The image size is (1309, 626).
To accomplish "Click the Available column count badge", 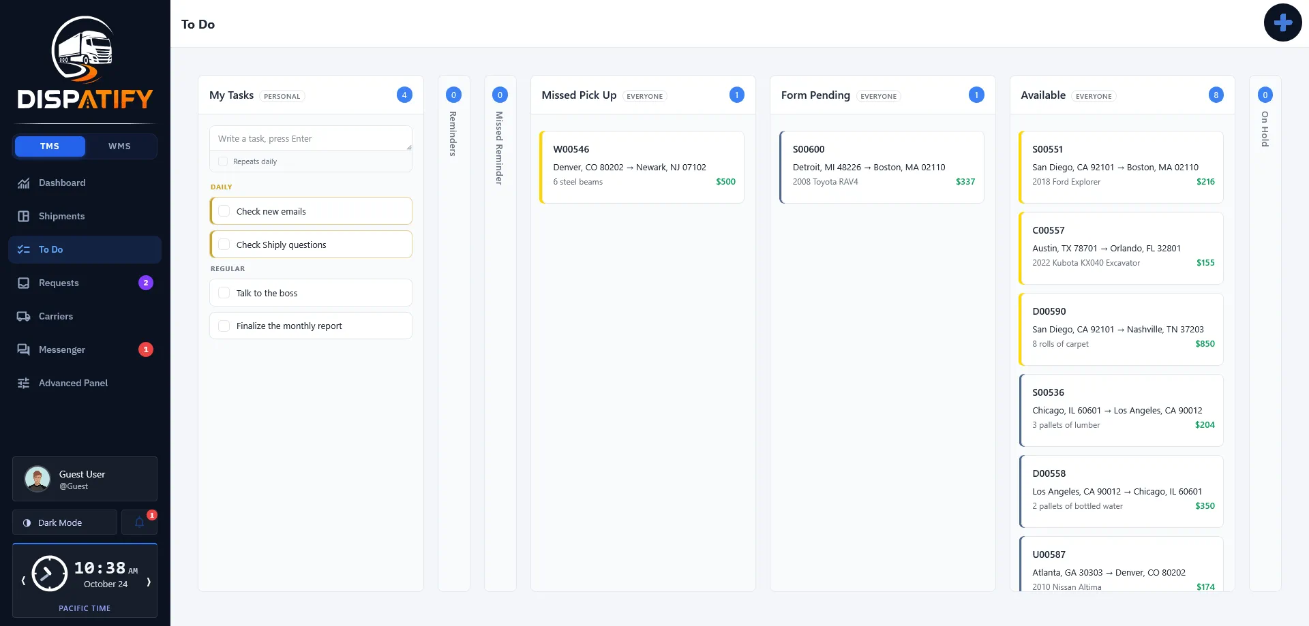I will click(1216, 95).
